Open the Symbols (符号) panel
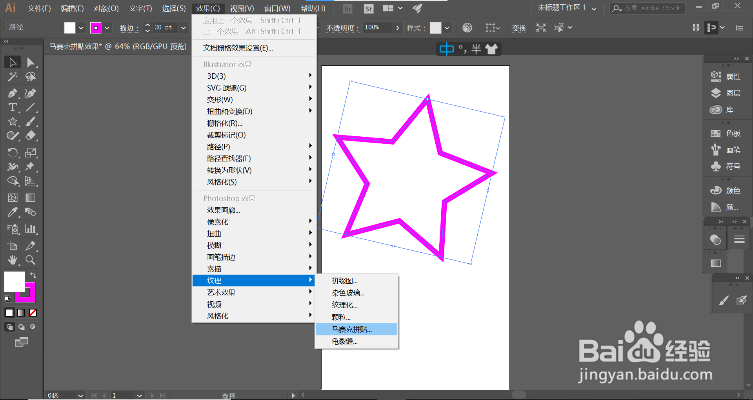This screenshot has width=753, height=400. click(x=726, y=166)
